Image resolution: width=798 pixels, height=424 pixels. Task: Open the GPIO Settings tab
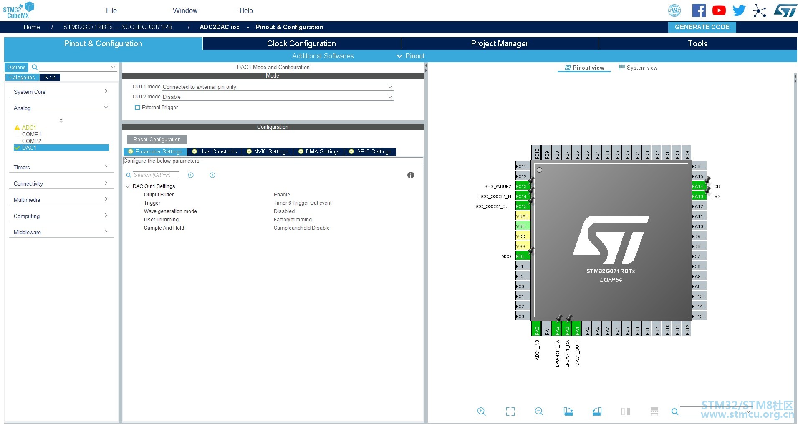[370, 152]
